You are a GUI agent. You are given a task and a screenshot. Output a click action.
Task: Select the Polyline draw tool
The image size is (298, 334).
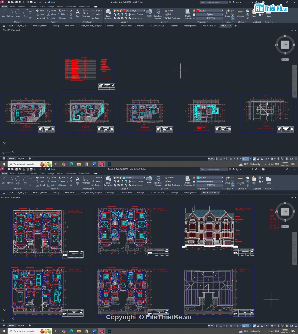[10, 13]
